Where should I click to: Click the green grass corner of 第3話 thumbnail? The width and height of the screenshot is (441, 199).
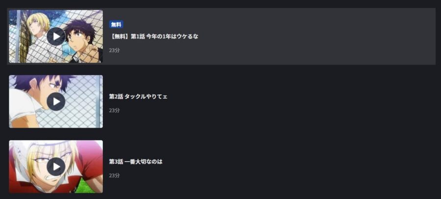92,186
